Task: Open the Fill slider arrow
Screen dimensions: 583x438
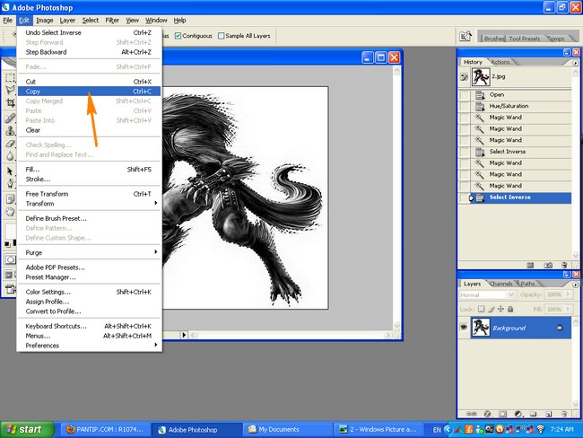Action: tap(568, 309)
